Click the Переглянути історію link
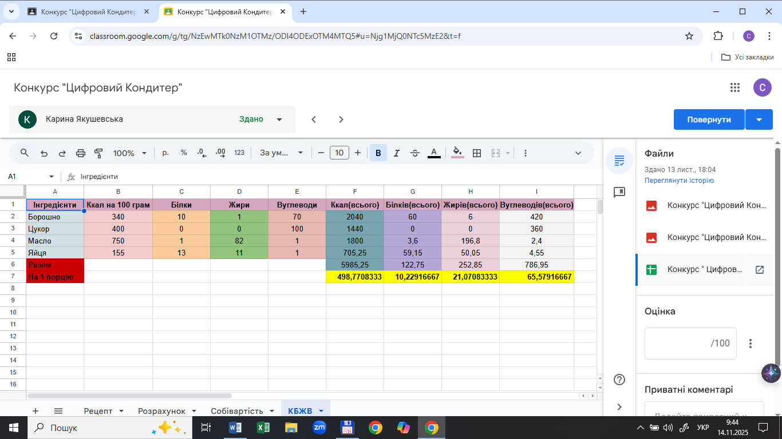 click(x=679, y=181)
